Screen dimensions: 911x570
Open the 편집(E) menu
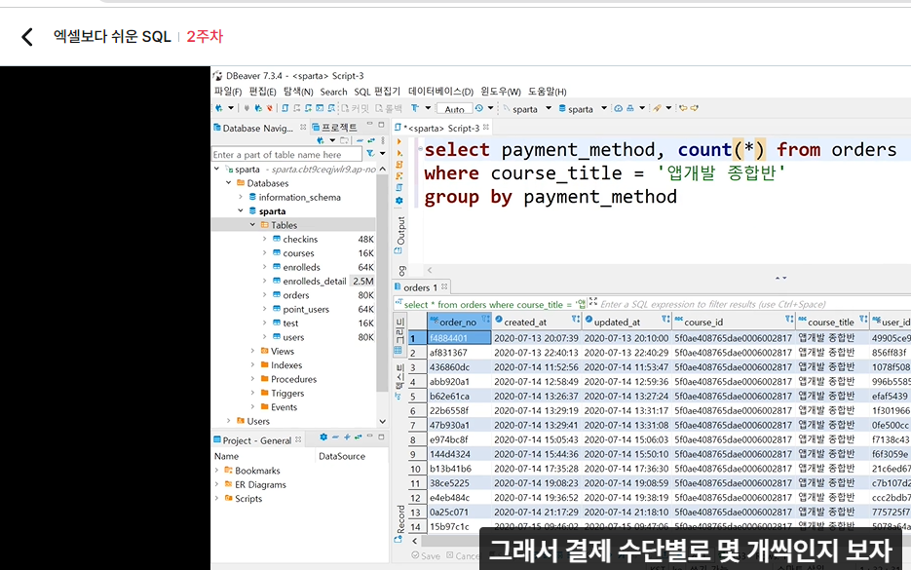pos(262,92)
